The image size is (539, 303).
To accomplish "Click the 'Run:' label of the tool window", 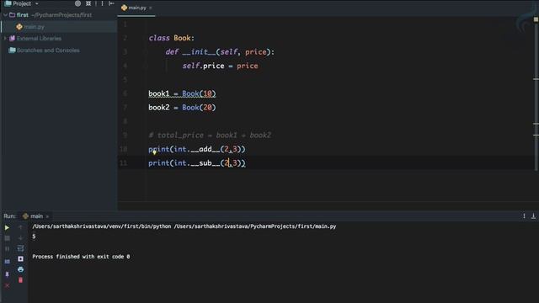I will [x=9, y=216].
